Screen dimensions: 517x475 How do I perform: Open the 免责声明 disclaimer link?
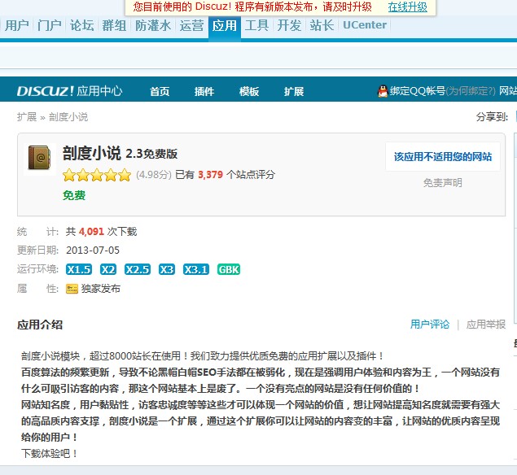tap(442, 183)
